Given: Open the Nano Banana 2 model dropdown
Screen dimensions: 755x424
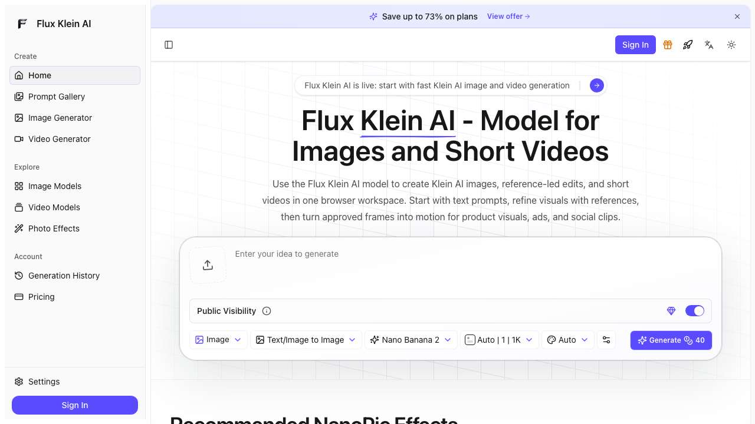Looking at the screenshot, I should 411,340.
